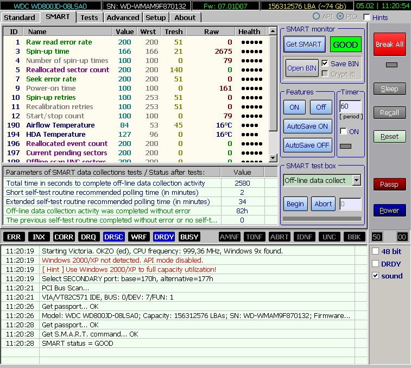Enable the Timer ON checkbox

(x=343, y=131)
